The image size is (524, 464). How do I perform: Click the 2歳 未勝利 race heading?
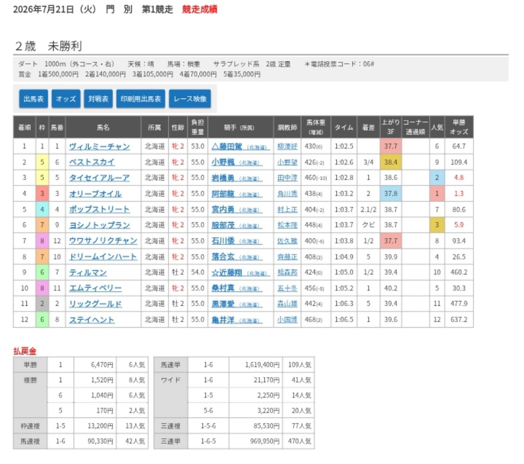(x=48, y=46)
